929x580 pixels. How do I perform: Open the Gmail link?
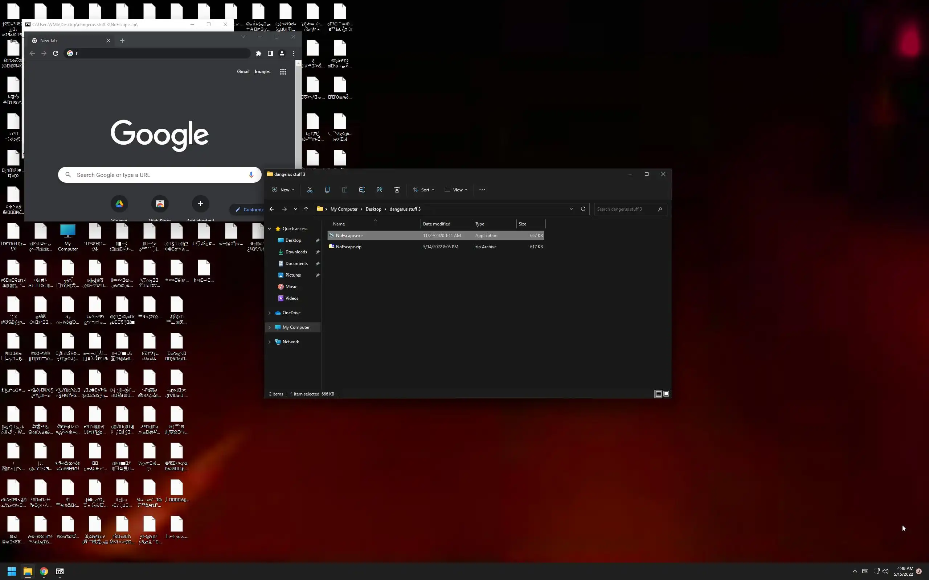[243, 72]
